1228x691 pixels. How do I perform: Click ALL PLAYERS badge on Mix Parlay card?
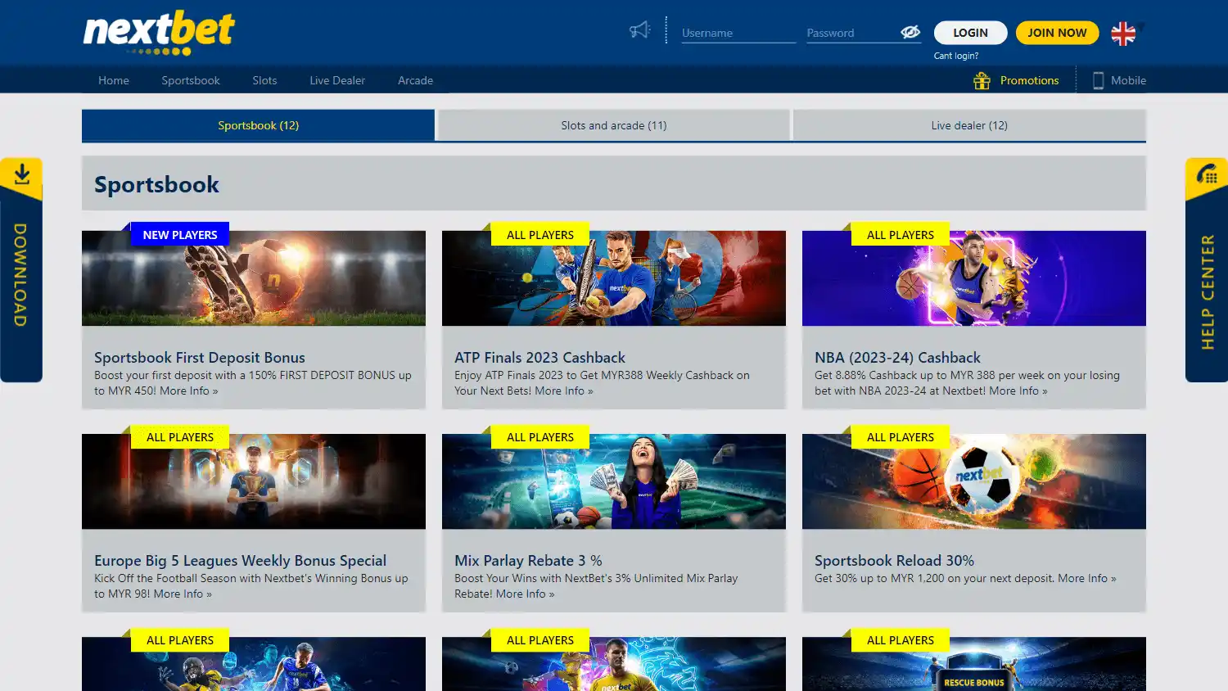540,437
